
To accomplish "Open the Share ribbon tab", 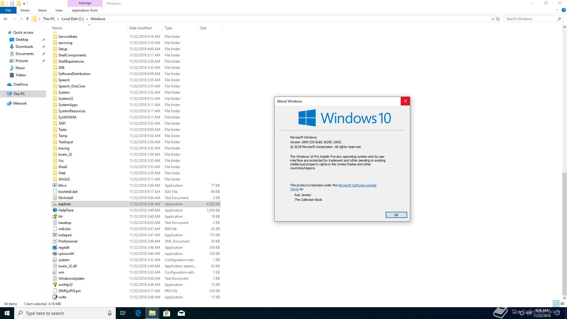I will click(42, 10).
